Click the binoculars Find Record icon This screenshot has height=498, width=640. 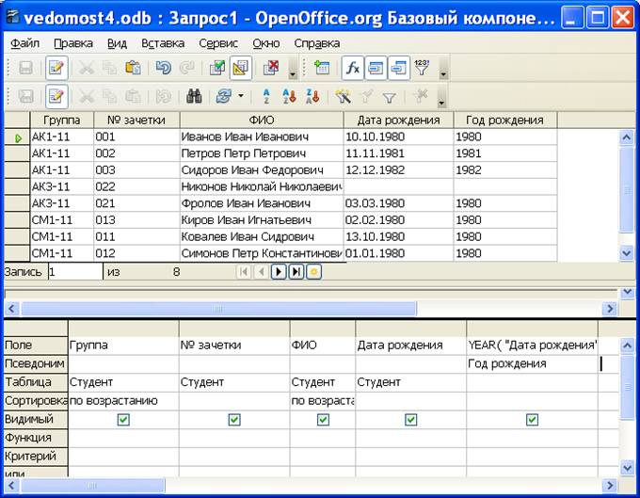click(195, 96)
